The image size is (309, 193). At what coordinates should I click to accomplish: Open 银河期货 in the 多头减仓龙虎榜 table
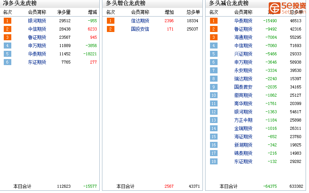point(243,112)
